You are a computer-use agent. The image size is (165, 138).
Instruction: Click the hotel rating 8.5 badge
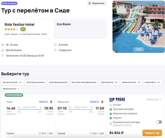[23, 29]
